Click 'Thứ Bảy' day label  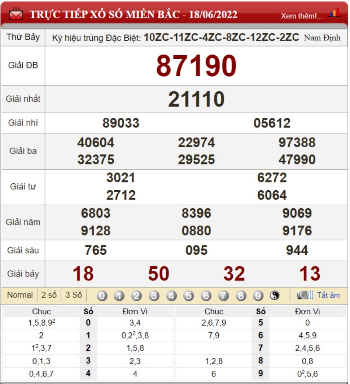click(23, 37)
